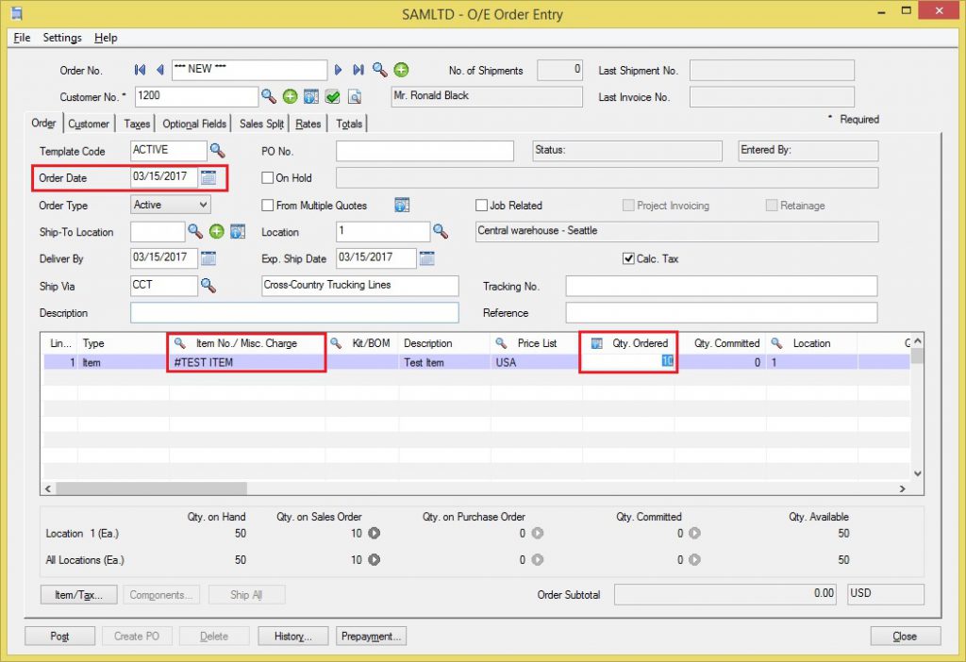Screen dimensions: 966x662
Task: Click the Qty. Ordered cell showing 10
Action: tap(628, 362)
